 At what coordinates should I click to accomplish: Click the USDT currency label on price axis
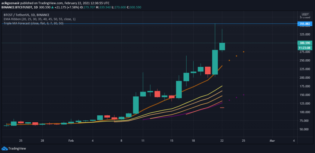click(305, 15)
